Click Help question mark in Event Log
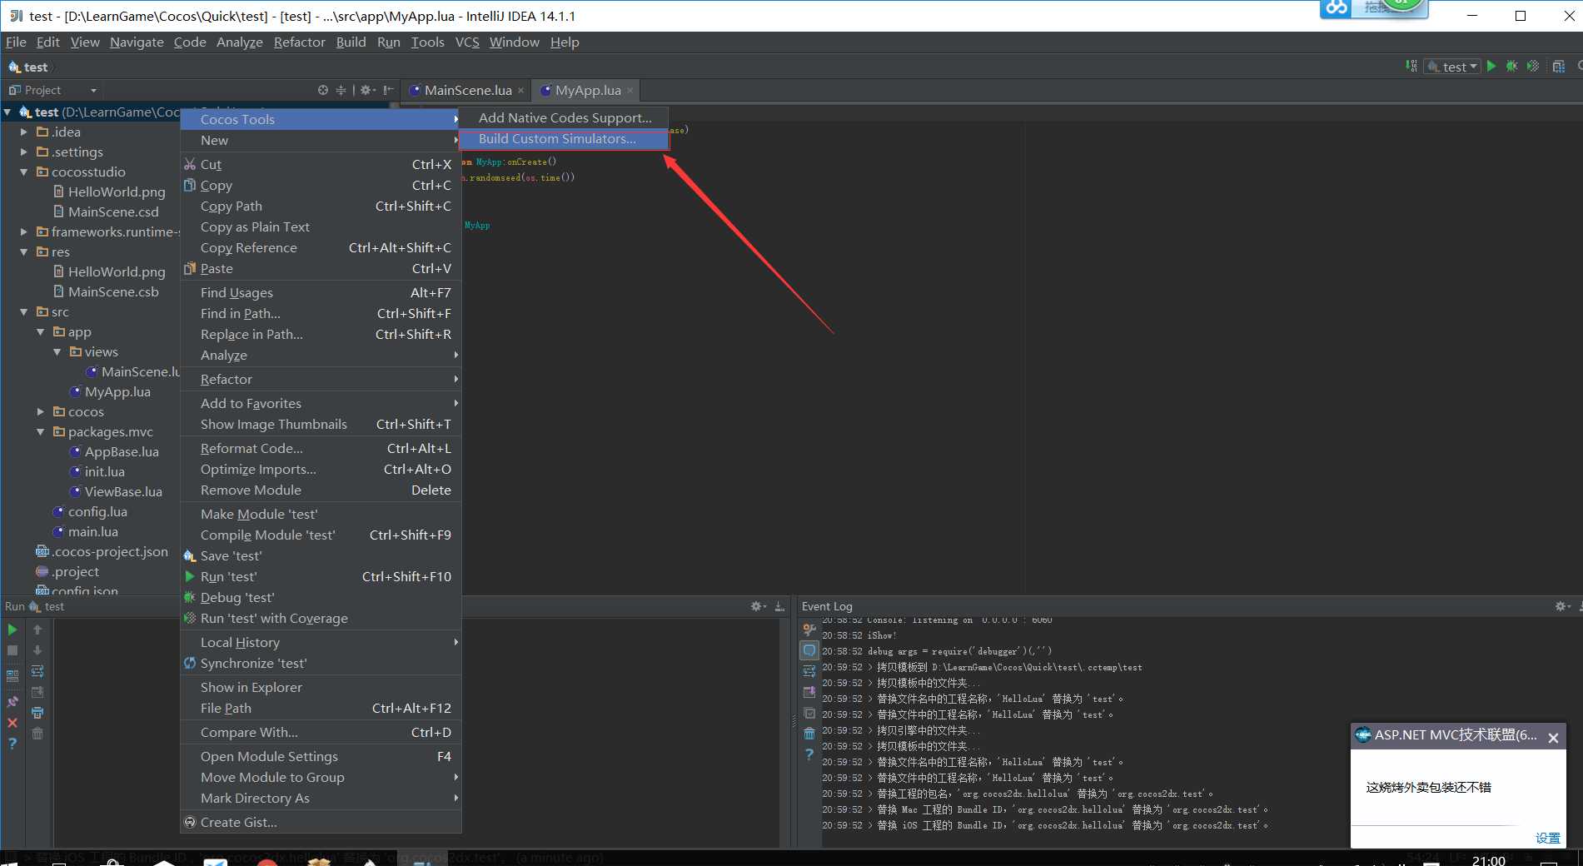The image size is (1583, 866). pyautogui.click(x=809, y=754)
